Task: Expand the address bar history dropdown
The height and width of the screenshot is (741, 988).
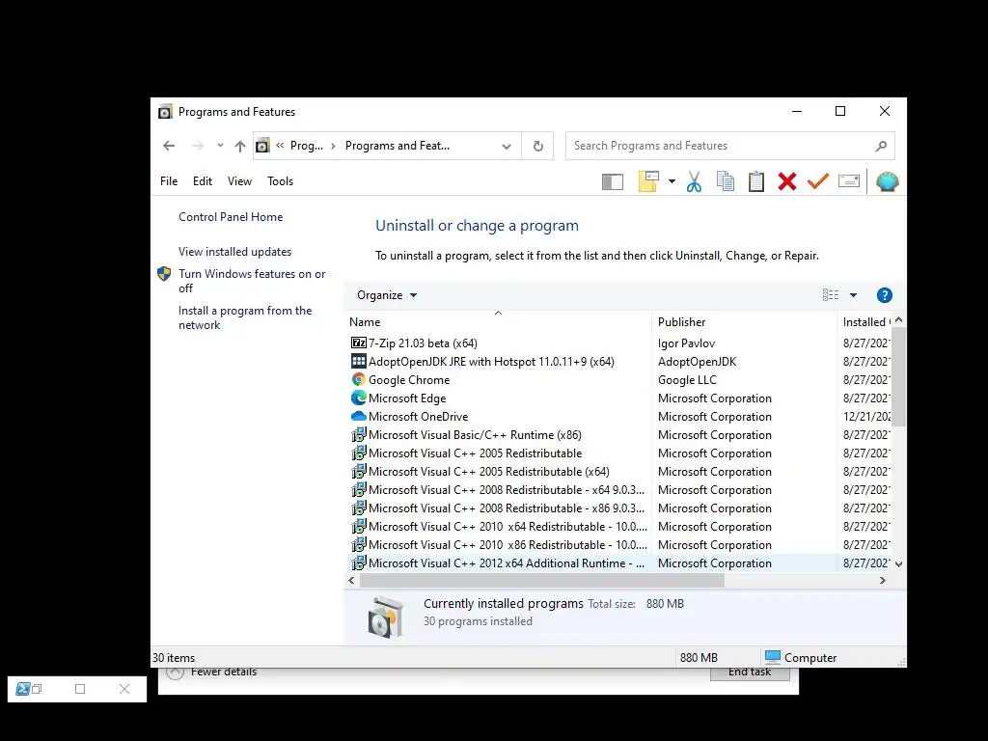Action: [506, 147]
